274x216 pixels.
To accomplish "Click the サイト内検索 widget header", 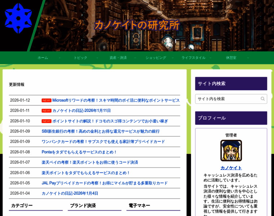I will pyautogui.click(x=231, y=84).
